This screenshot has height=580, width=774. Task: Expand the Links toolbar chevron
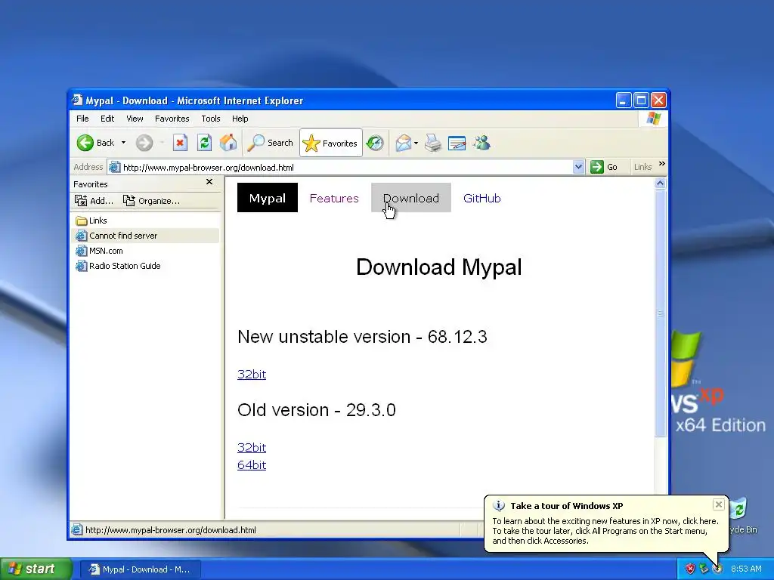(x=662, y=164)
